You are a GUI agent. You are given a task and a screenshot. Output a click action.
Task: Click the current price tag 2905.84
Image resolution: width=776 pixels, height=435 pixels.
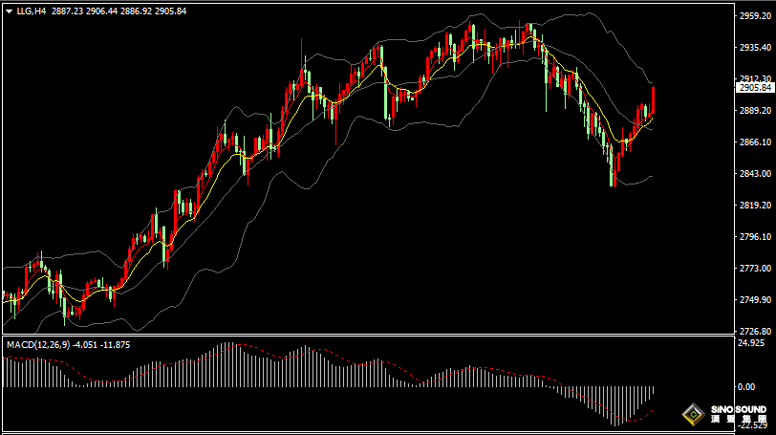[x=754, y=87]
